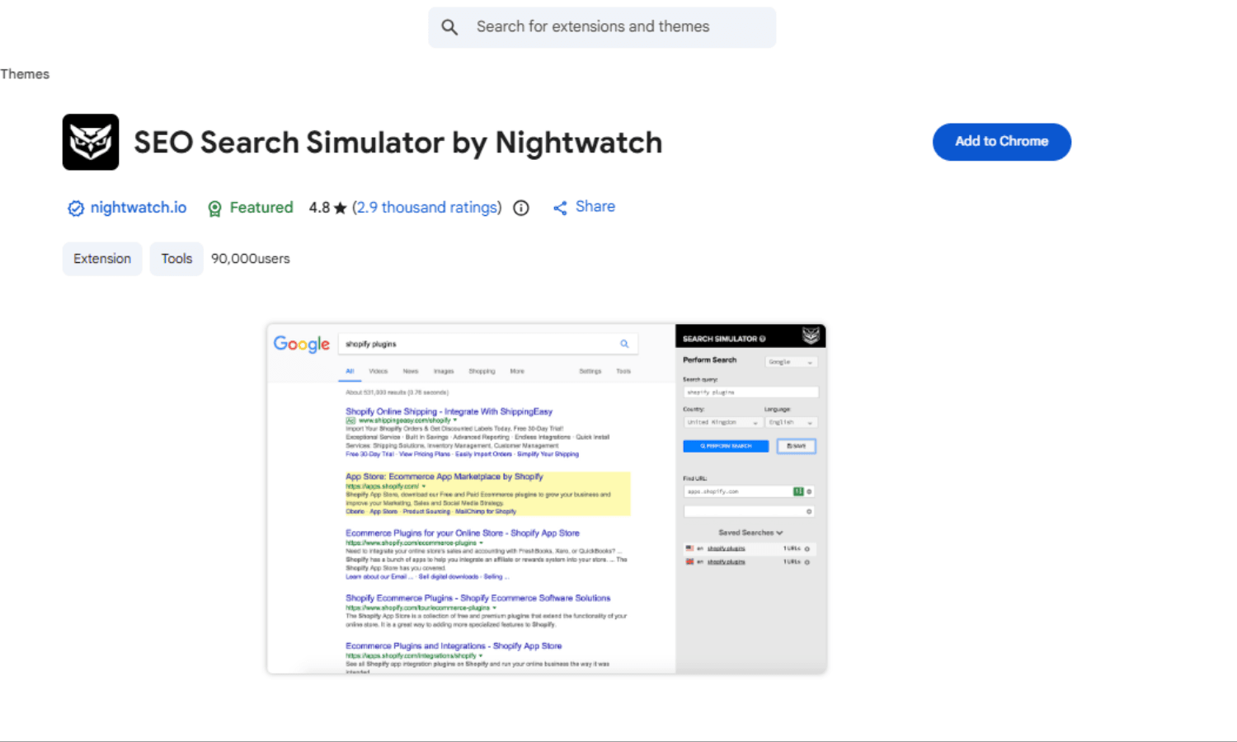Viewport: 1237px width, 742px height.
Task: Click the search magnifier icon
Action: pyautogui.click(x=449, y=27)
